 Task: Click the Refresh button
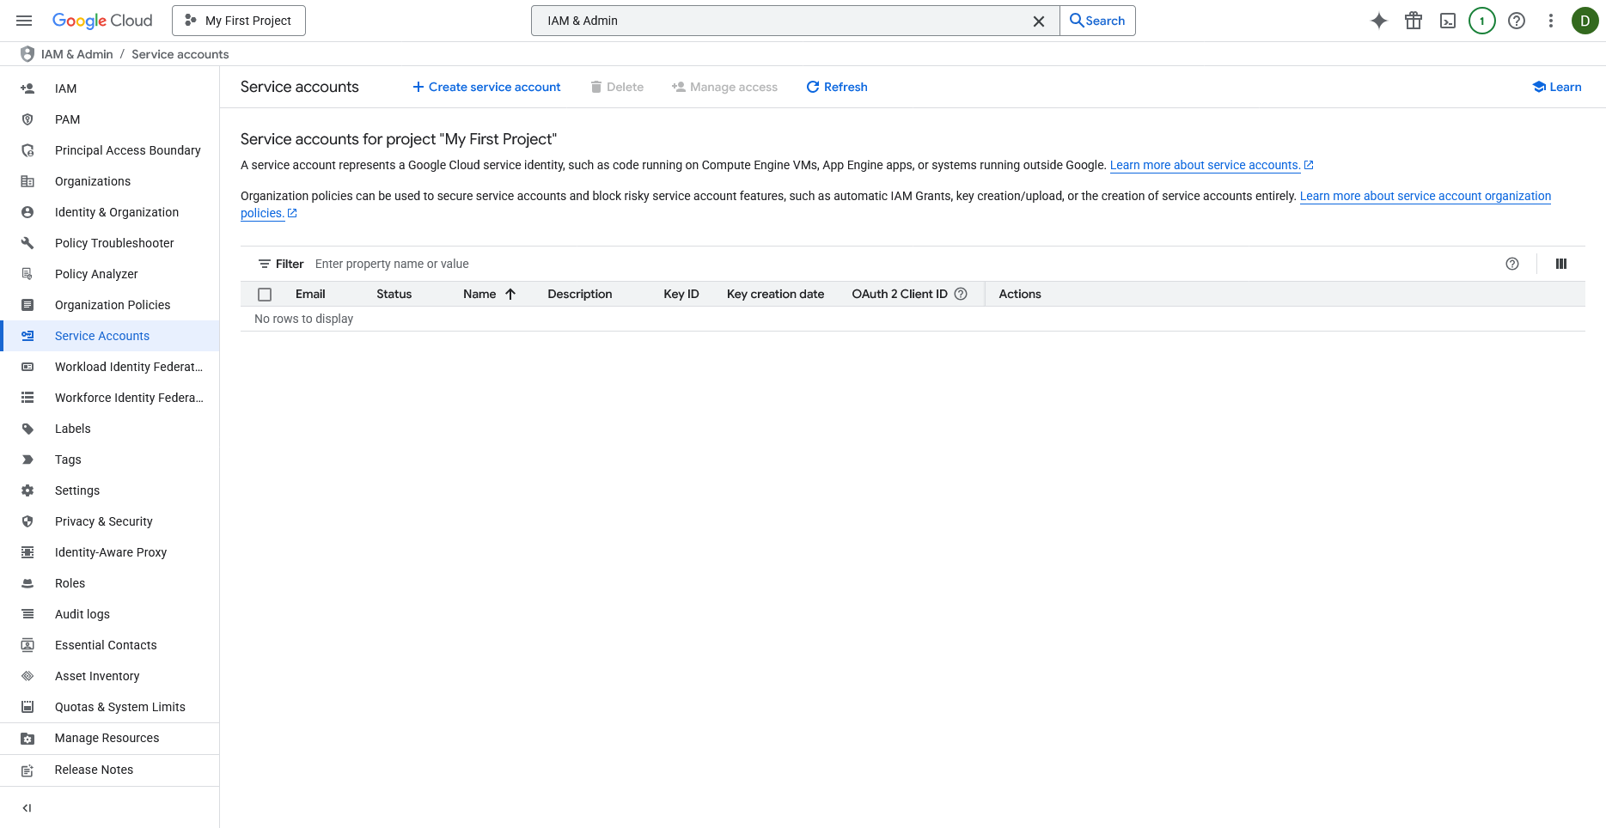837,87
